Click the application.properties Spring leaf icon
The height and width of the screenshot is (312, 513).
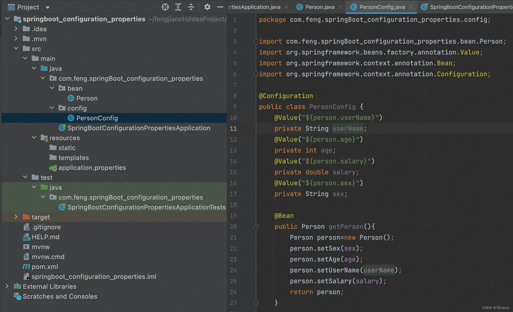click(53, 168)
